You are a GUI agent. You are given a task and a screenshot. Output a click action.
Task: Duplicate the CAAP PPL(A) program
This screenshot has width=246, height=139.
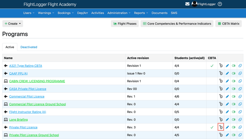click(240, 73)
